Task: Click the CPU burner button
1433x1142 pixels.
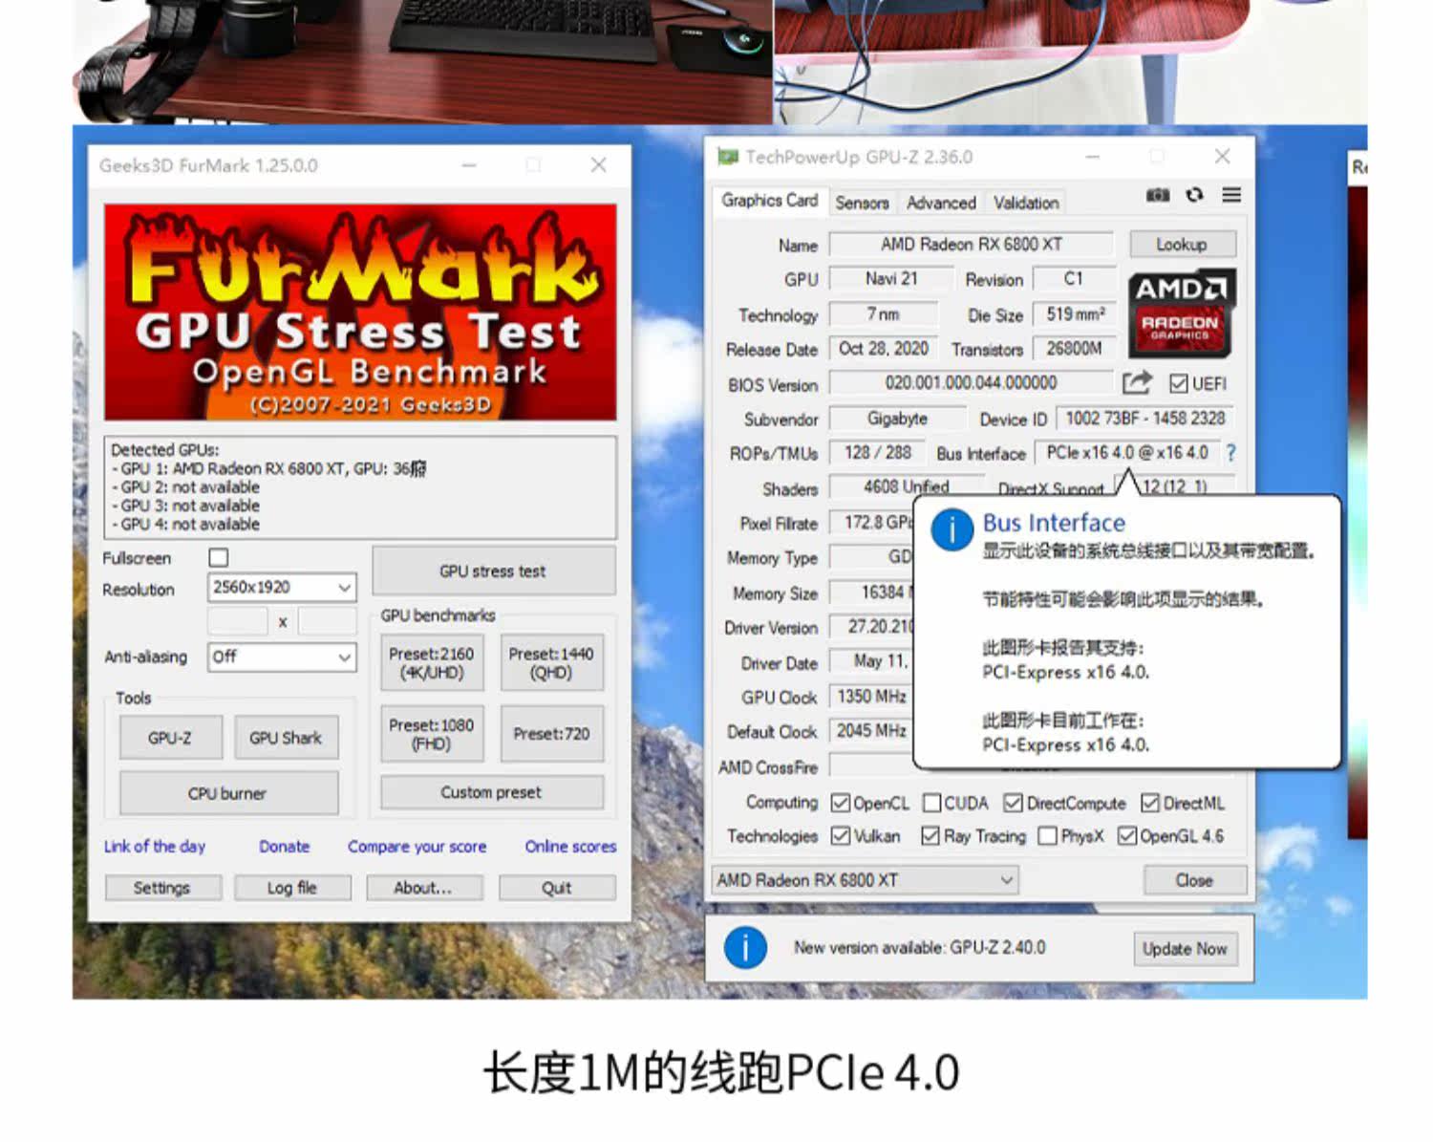Action: pyautogui.click(x=228, y=793)
